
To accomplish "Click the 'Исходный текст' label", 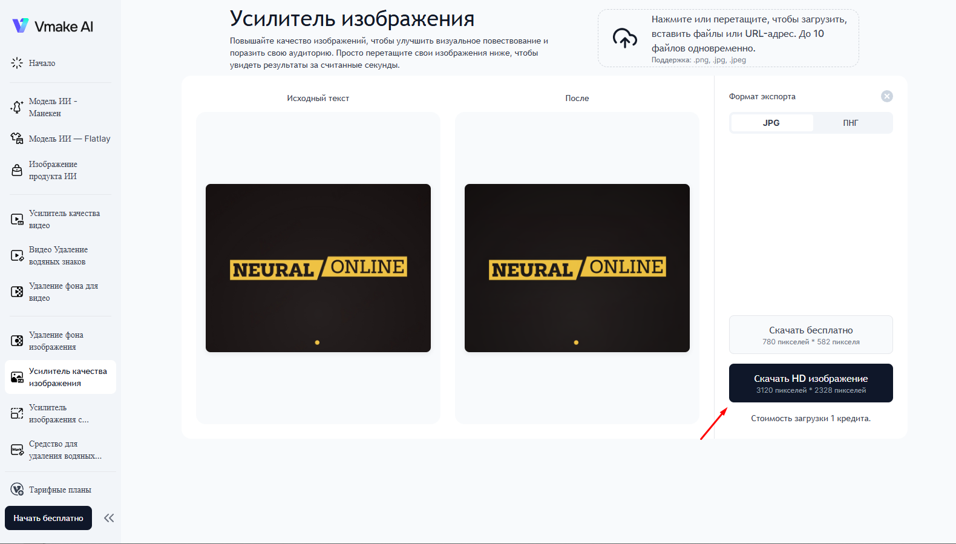I will (318, 98).
